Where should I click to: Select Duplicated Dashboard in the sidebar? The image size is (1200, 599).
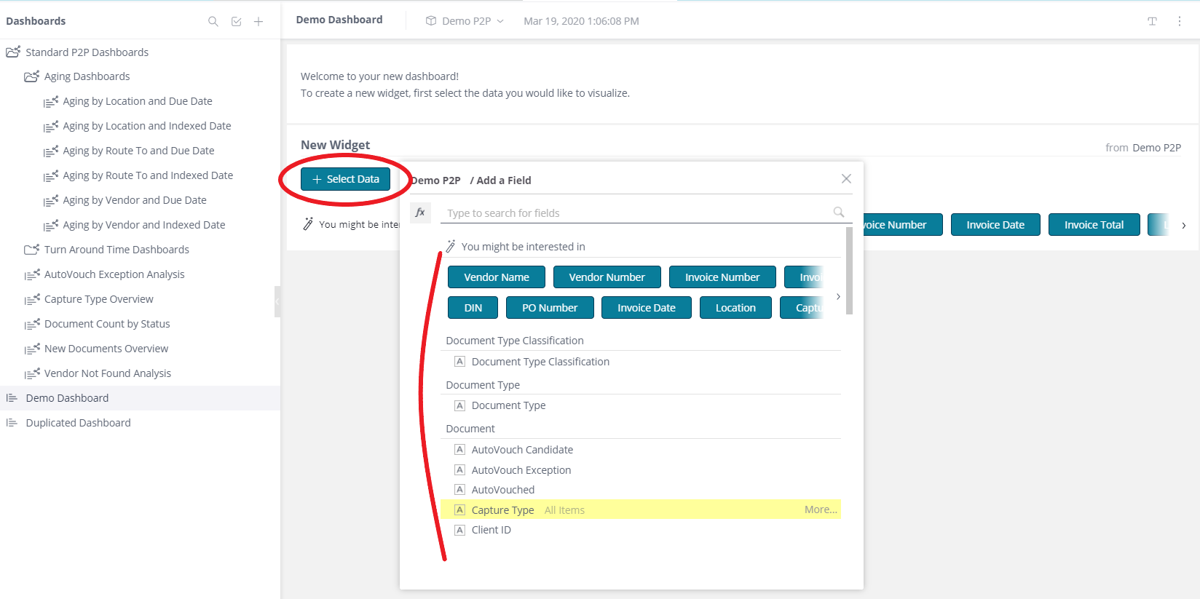78,423
